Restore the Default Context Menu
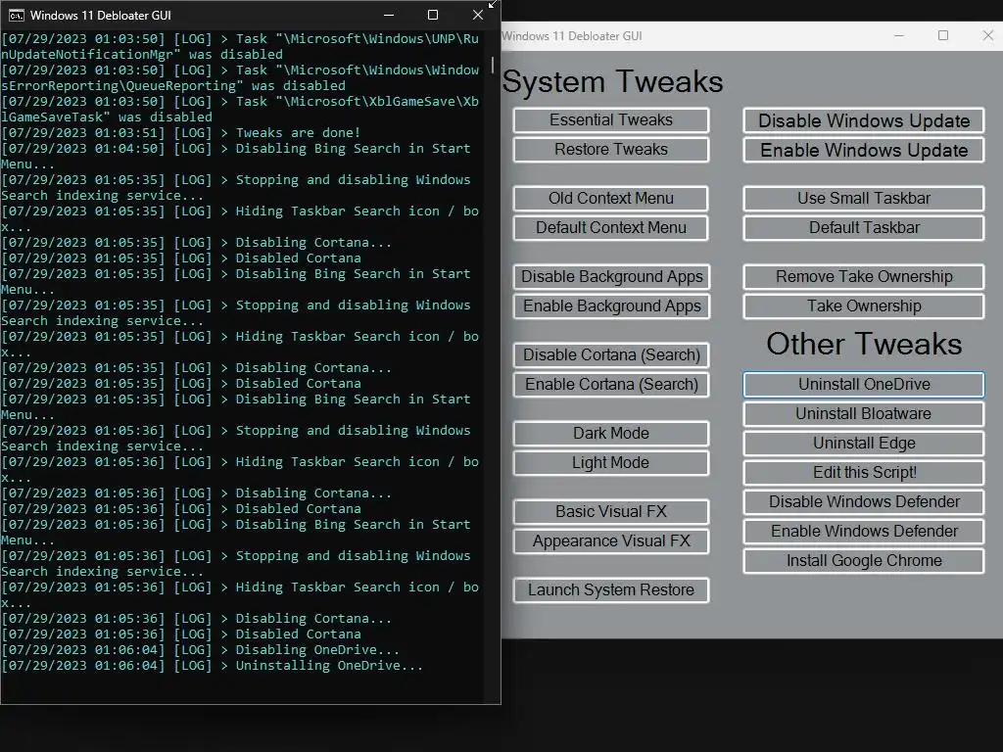This screenshot has width=1003, height=752. pos(611,227)
